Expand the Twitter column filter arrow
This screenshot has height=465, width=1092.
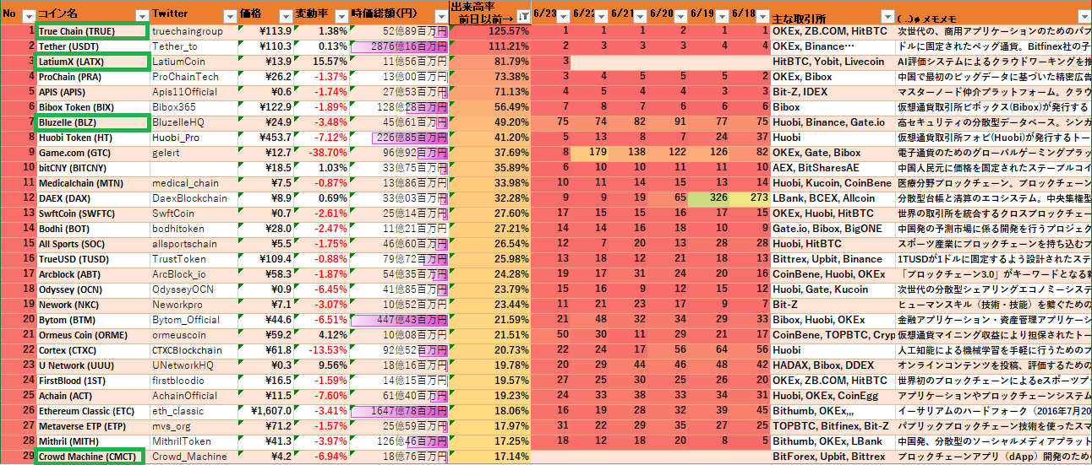(x=229, y=16)
